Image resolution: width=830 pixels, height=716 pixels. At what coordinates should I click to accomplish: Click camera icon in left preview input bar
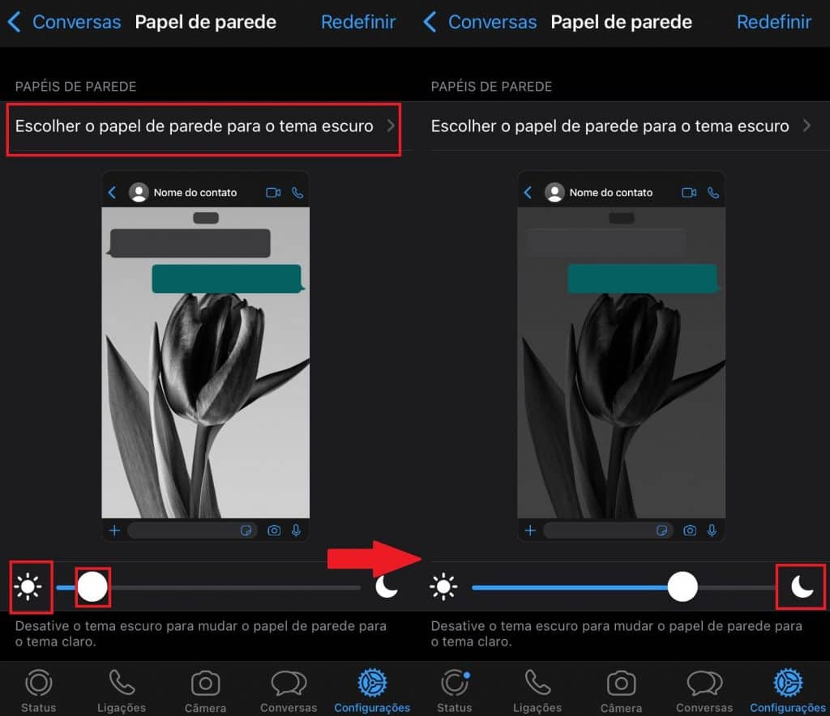click(x=274, y=530)
